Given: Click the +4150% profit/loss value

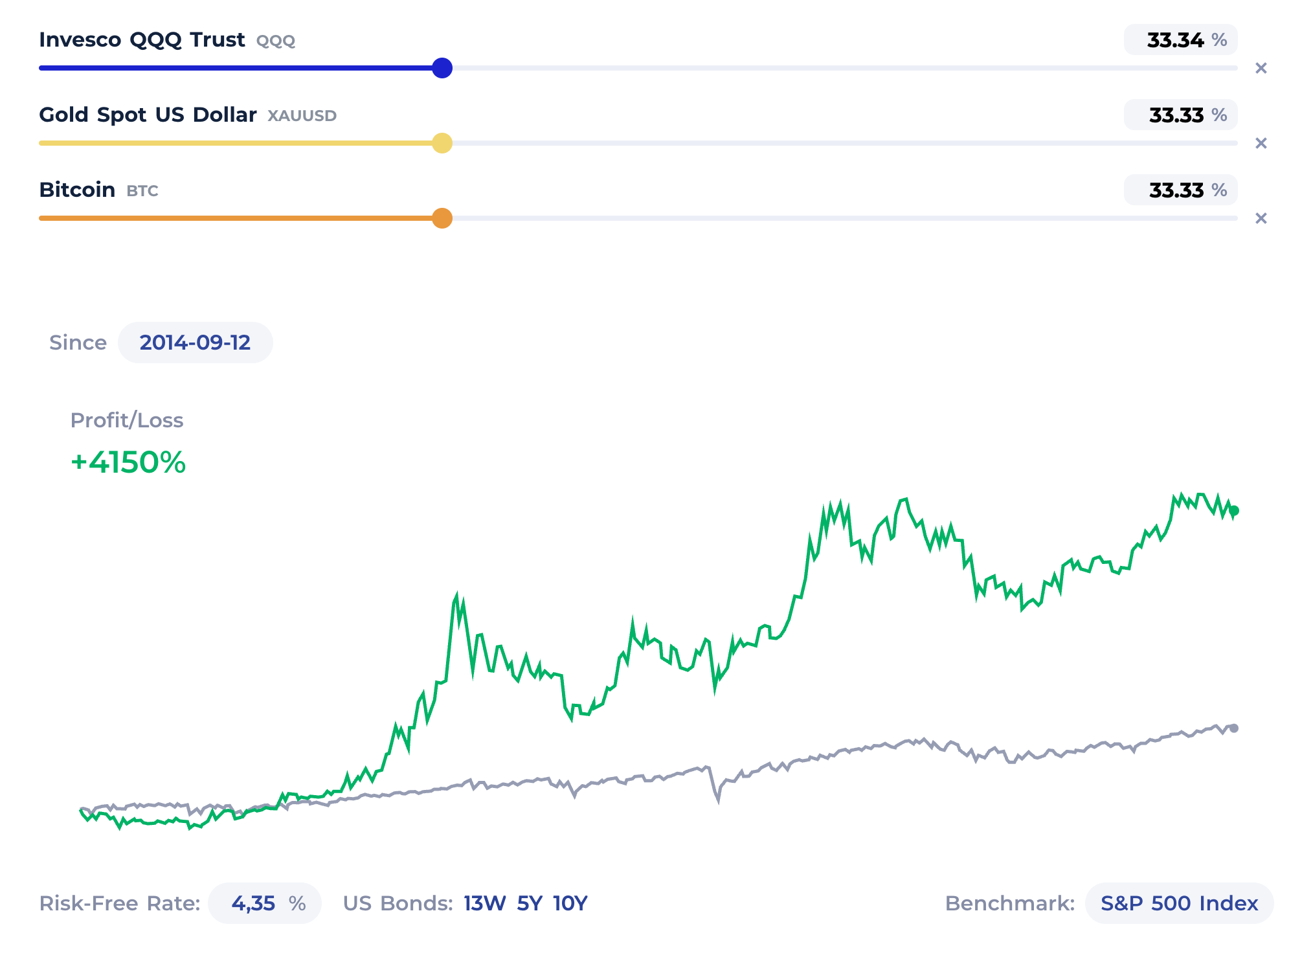Looking at the screenshot, I should coord(128,462).
